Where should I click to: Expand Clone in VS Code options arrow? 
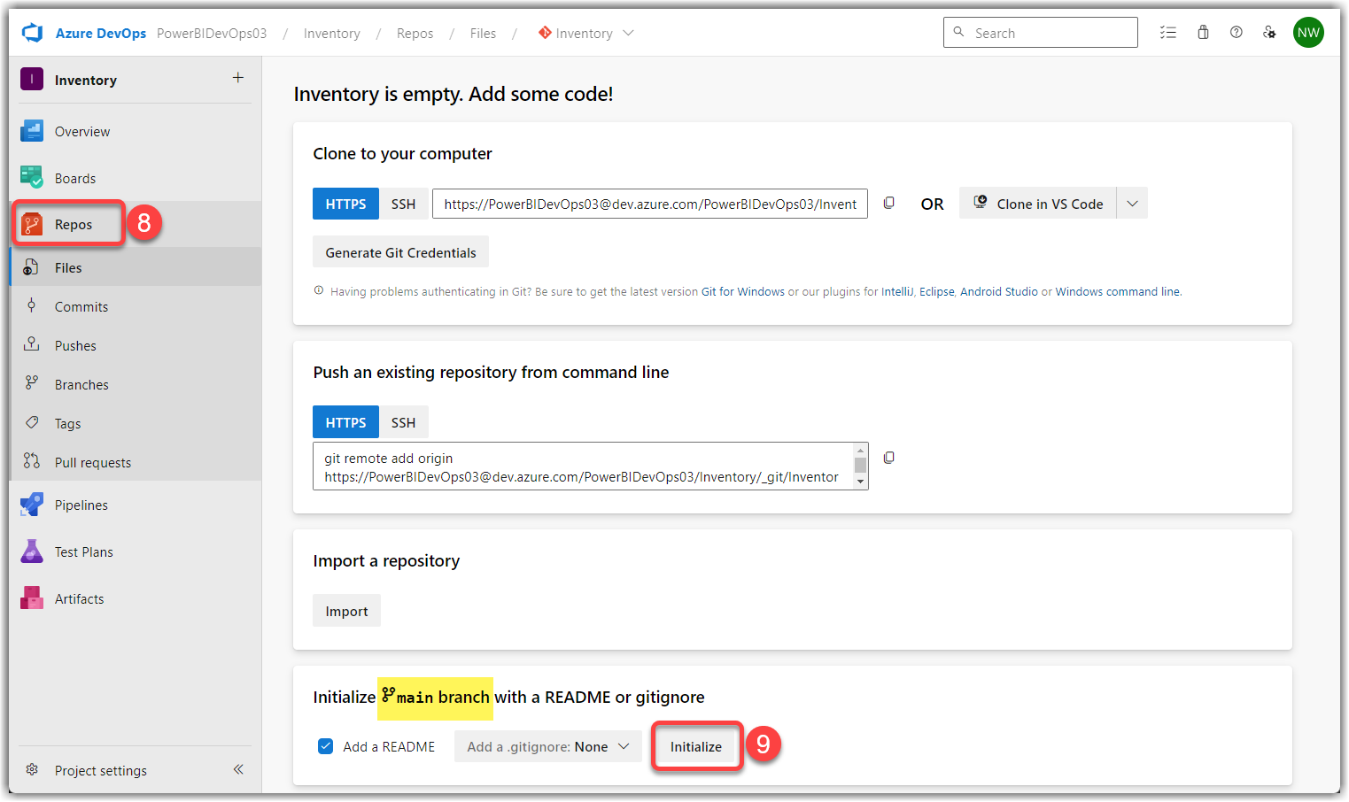(1132, 204)
